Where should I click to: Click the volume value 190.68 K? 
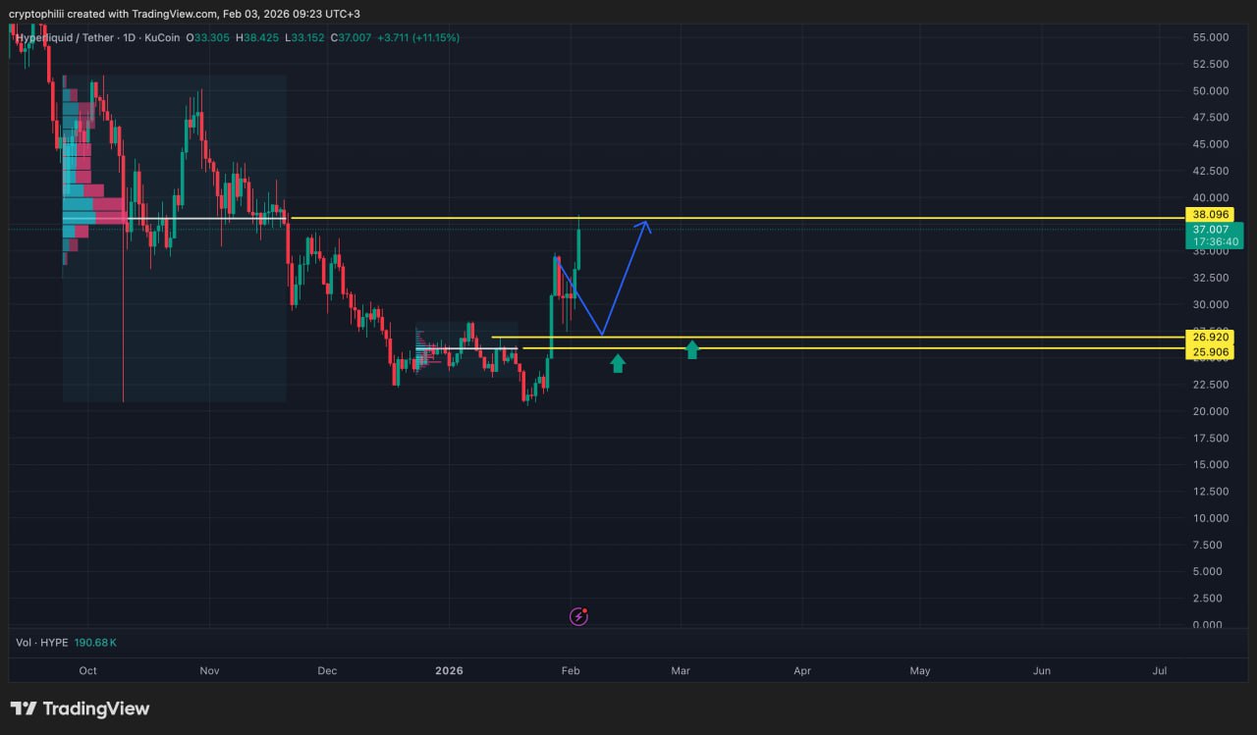pyautogui.click(x=95, y=643)
